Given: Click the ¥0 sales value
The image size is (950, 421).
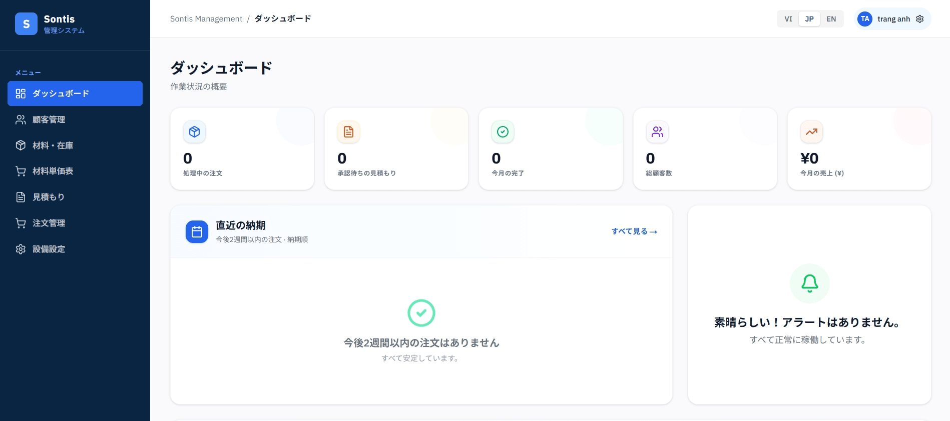Looking at the screenshot, I should pyautogui.click(x=809, y=158).
